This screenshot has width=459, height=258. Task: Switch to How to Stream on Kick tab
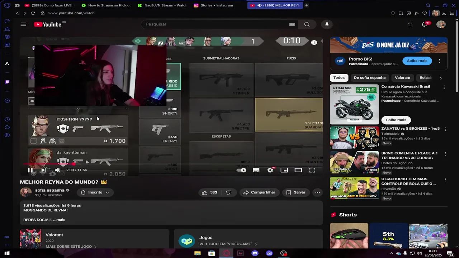click(x=106, y=5)
